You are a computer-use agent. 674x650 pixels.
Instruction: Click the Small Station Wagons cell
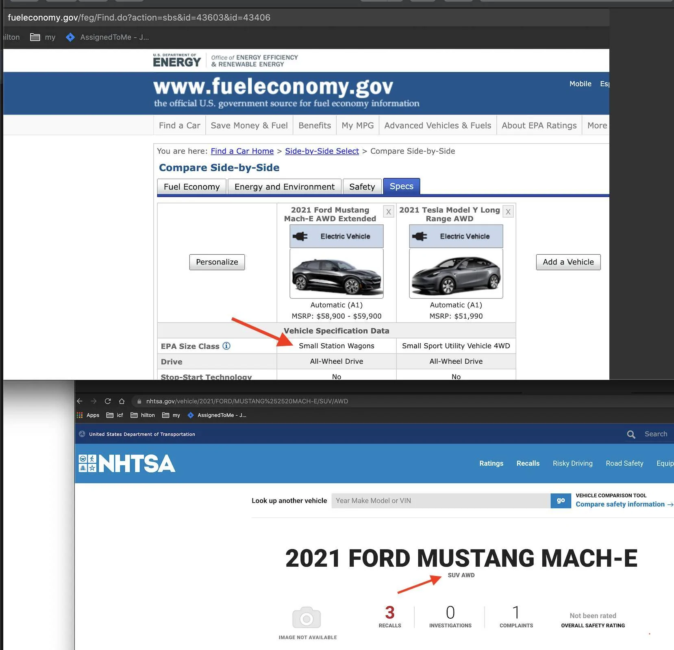(337, 346)
